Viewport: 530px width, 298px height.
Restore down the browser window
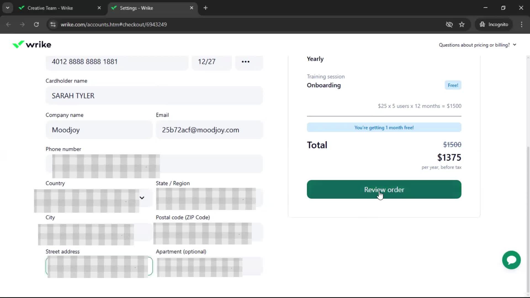click(x=503, y=8)
